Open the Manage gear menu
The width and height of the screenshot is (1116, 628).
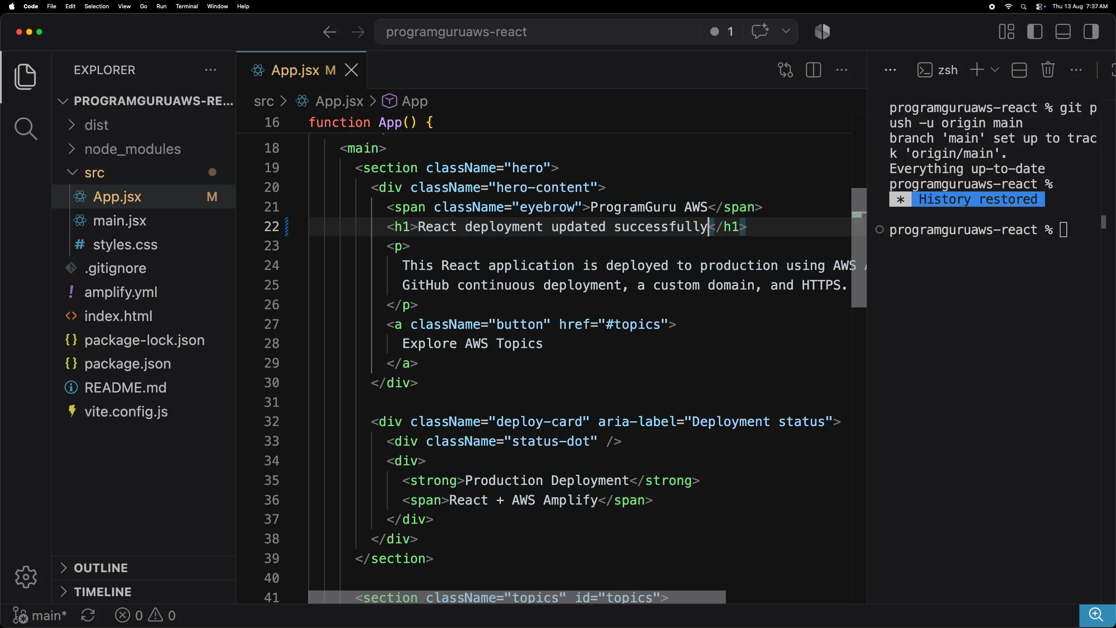point(26,577)
